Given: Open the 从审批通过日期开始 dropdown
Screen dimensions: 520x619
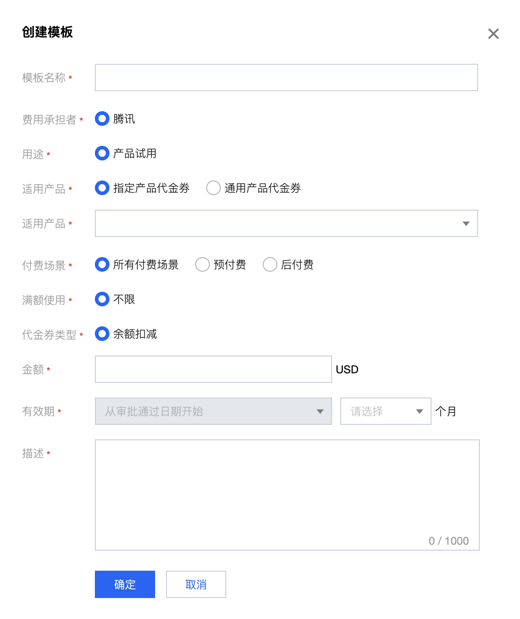Looking at the screenshot, I should (213, 411).
